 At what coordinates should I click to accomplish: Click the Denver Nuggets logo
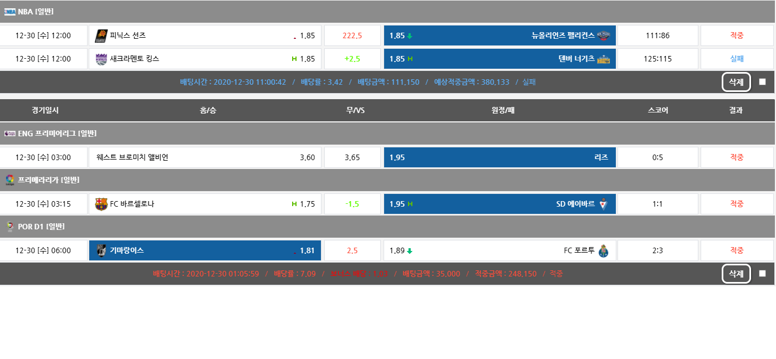click(x=603, y=59)
